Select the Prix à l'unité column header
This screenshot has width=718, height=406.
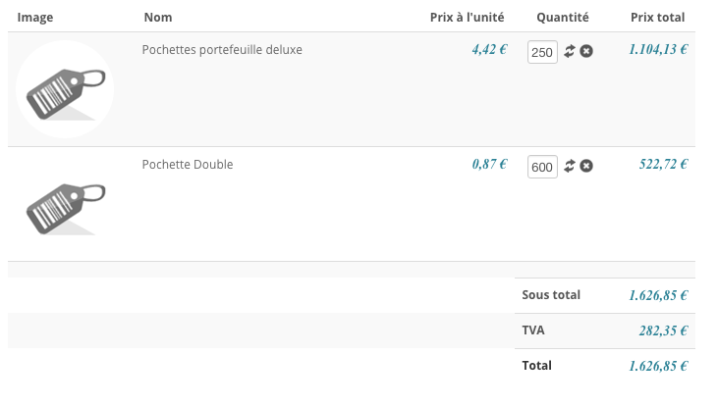coord(468,18)
